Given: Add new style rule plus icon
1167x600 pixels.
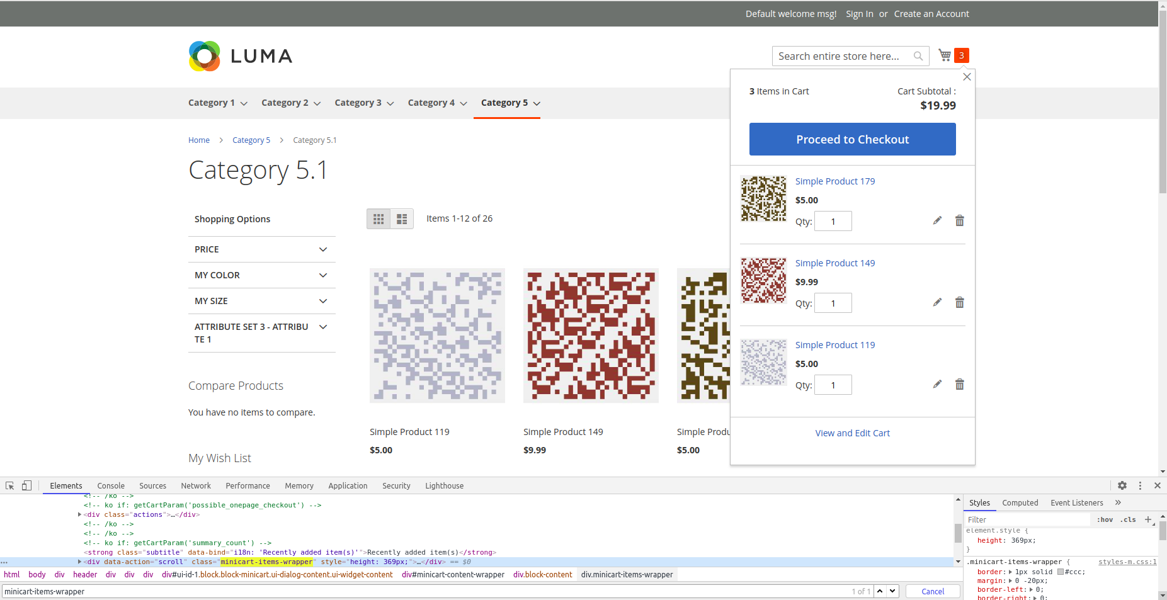Looking at the screenshot, I should pos(1148,519).
